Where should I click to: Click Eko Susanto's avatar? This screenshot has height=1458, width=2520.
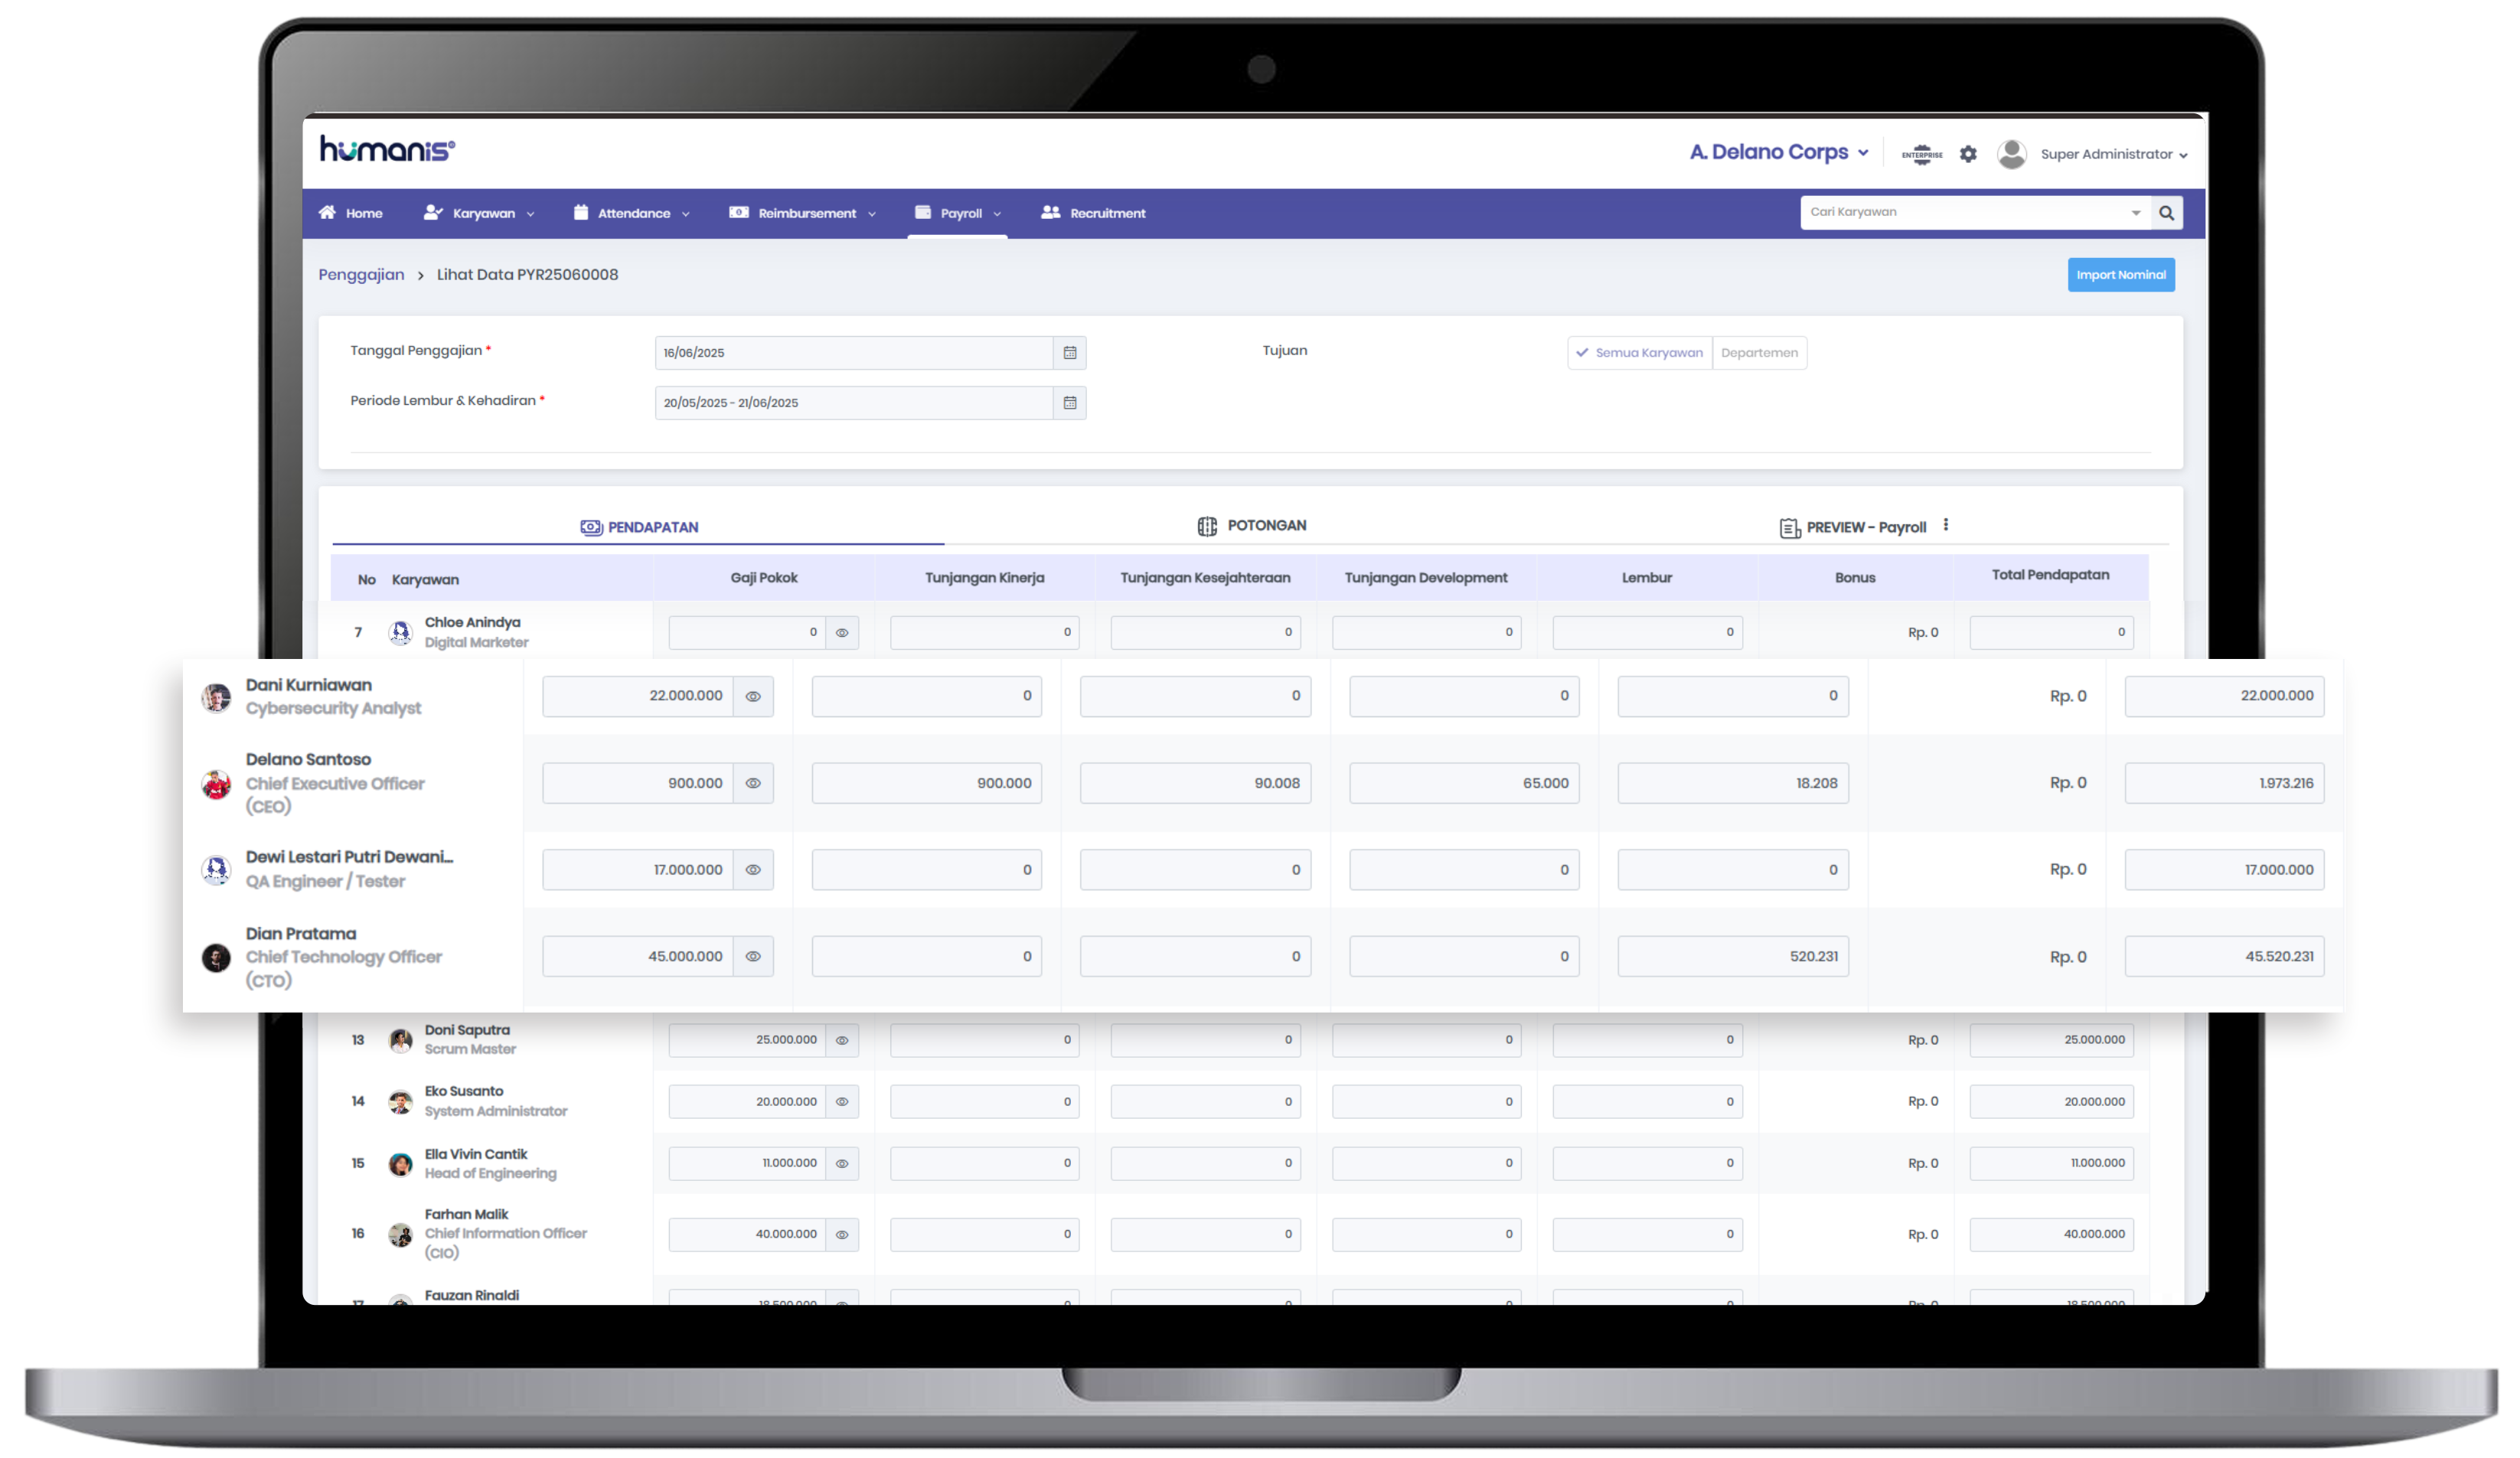(x=400, y=1102)
